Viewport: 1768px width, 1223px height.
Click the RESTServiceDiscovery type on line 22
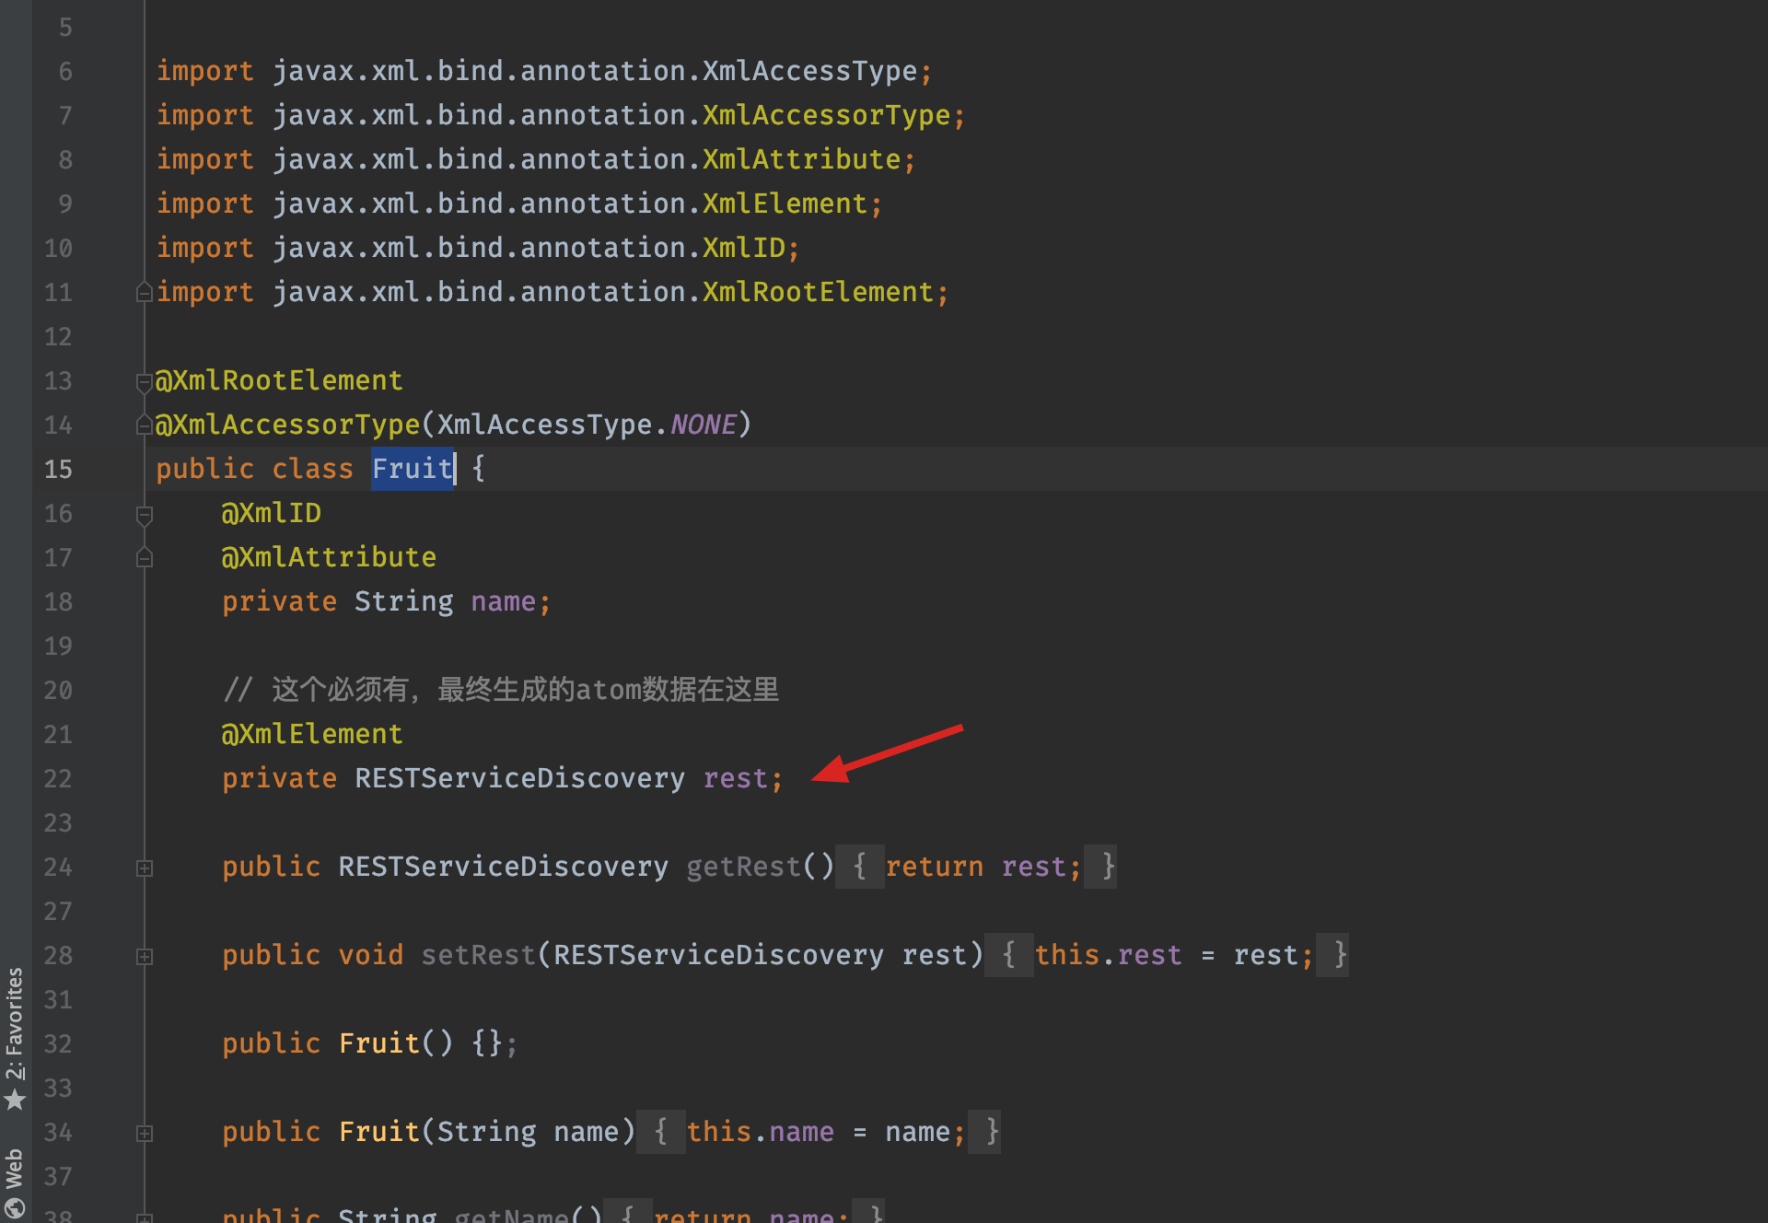[519, 778]
